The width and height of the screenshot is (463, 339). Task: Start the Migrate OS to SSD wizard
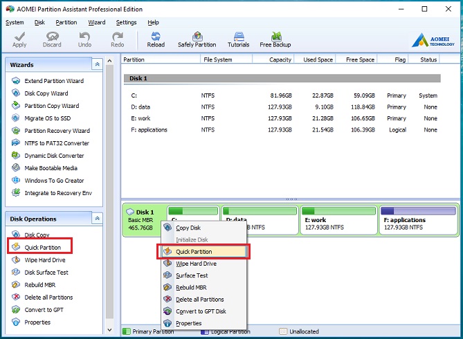pos(48,118)
